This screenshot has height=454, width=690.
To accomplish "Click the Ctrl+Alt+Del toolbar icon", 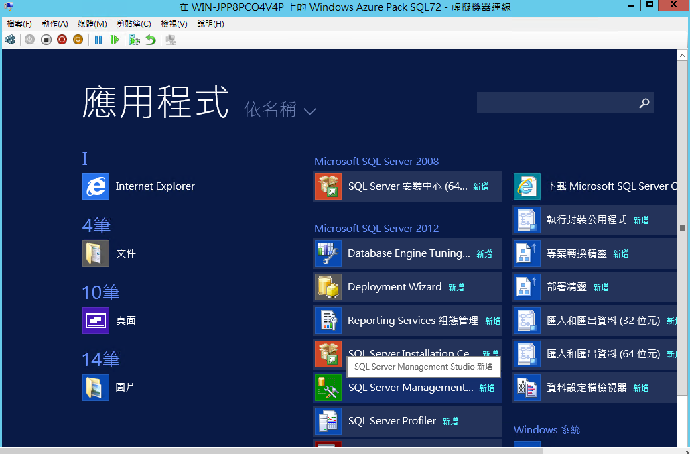I will coord(10,40).
